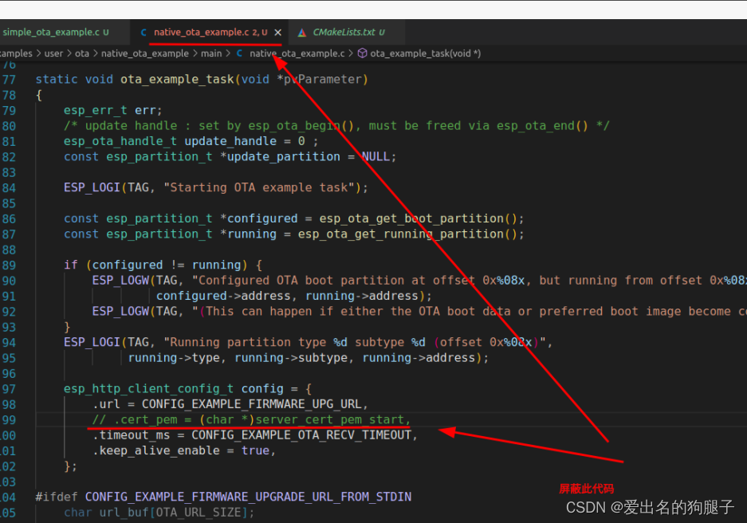The image size is (747, 523).
Task: Open the 'main' breadcrumb dropdown
Action: point(210,53)
